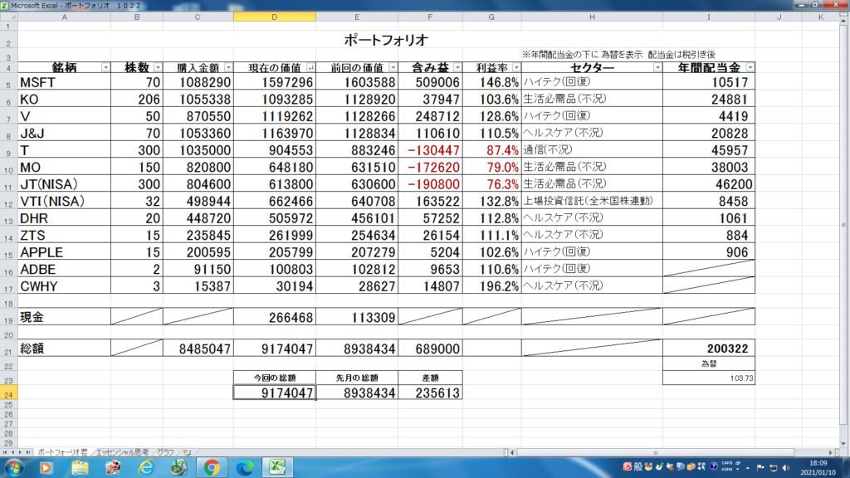Select the J&J ticker cell
The width and height of the screenshot is (850, 478).
click(x=64, y=134)
